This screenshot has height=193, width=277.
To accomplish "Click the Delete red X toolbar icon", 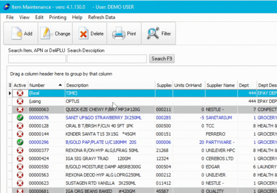I will tap(83, 33).
